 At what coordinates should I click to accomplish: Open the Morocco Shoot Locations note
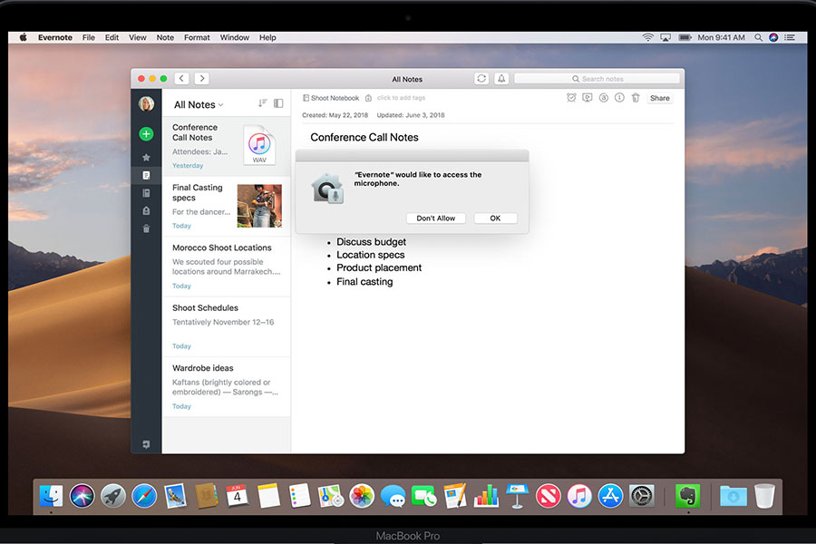[227, 267]
